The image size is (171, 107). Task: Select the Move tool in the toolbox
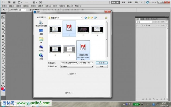[x=3, y=17]
